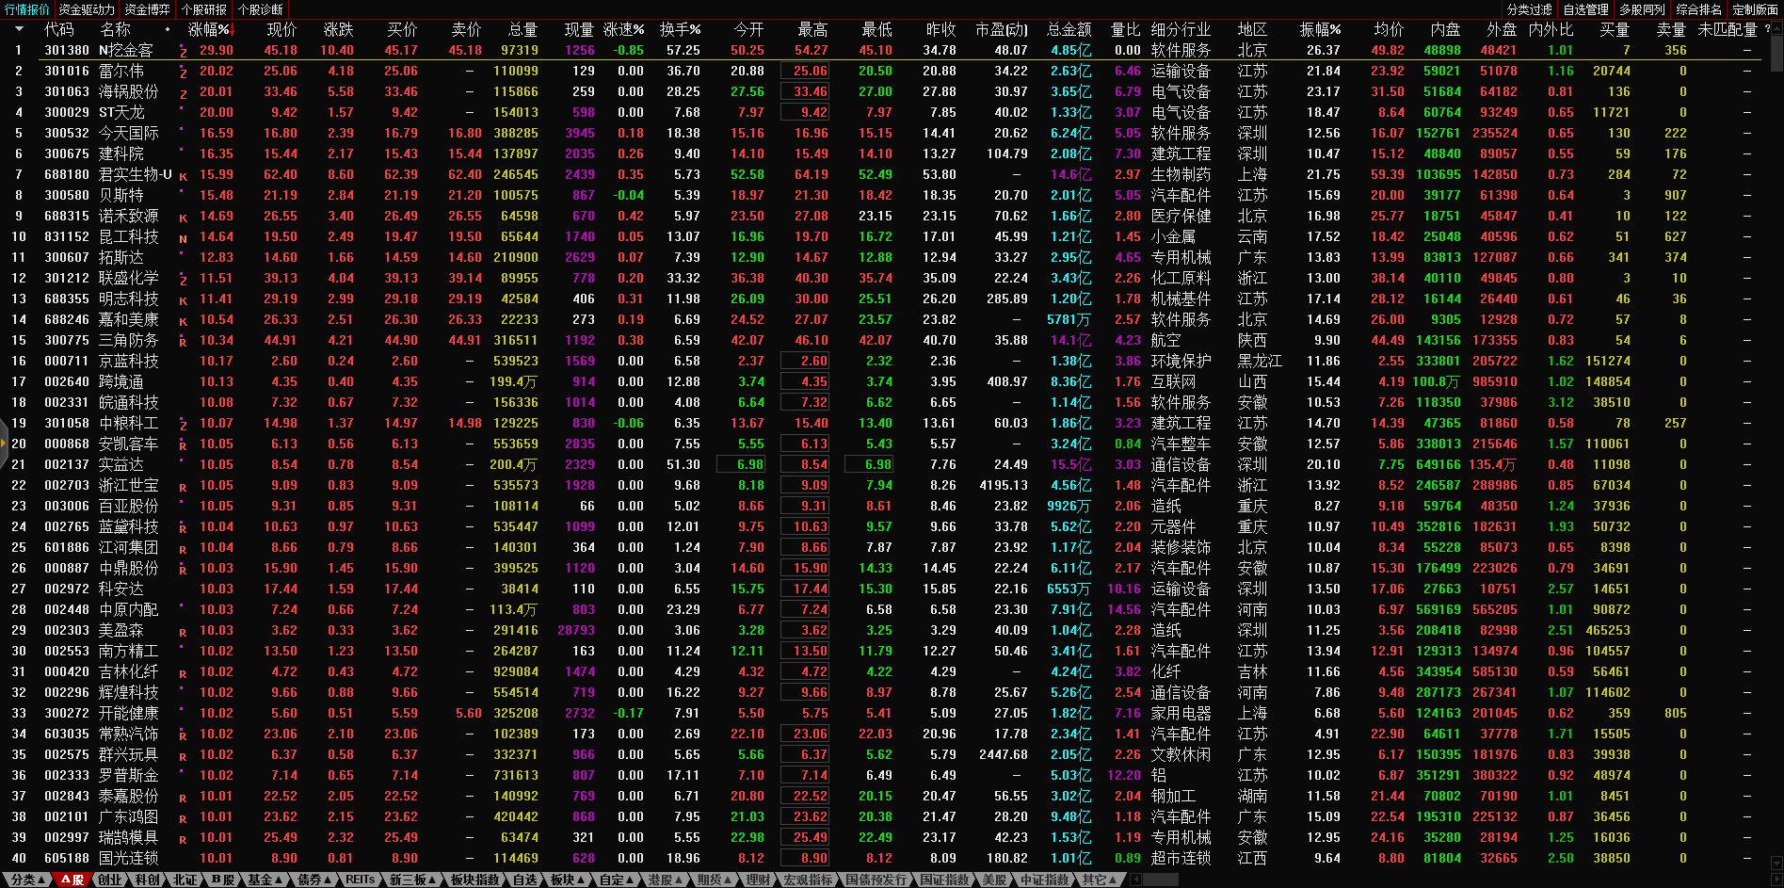Click the dot marker column header
The image size is (1784, 888).
[169, 29]
